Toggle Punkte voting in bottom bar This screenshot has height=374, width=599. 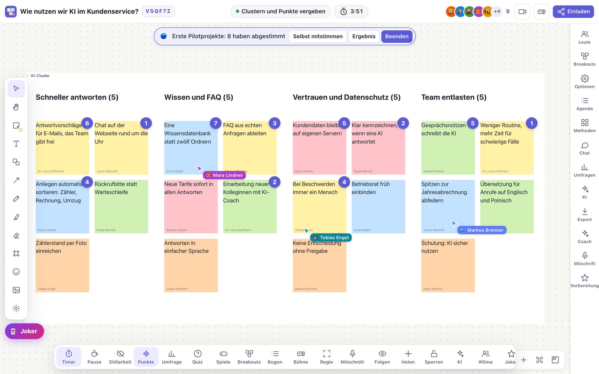pos(146,357)
